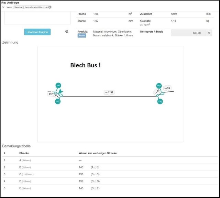Click the right-side 50 length label
The height and width of the screenshot is (198, 220).
tap(167, 88)
